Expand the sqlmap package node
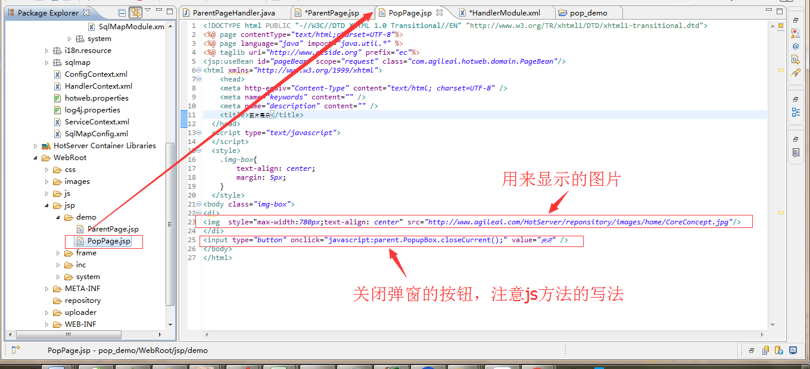 coord(47,62)
